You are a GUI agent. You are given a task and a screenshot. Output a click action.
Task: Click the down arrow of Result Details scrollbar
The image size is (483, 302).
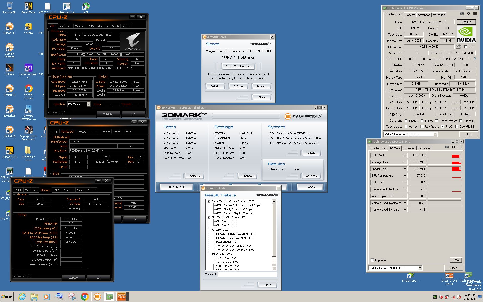click(274, 268)
